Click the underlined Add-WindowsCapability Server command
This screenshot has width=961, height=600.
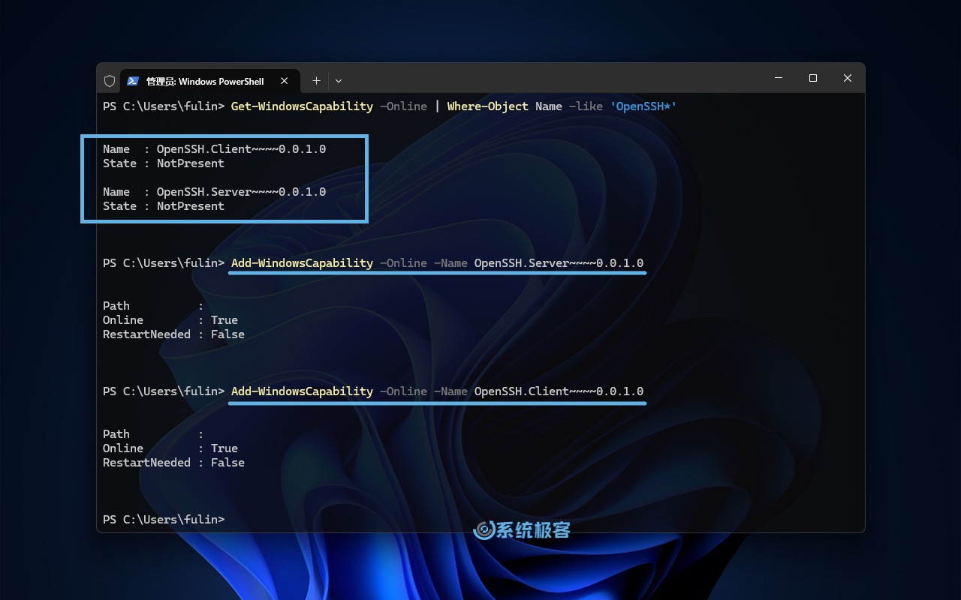coord(437,263)
